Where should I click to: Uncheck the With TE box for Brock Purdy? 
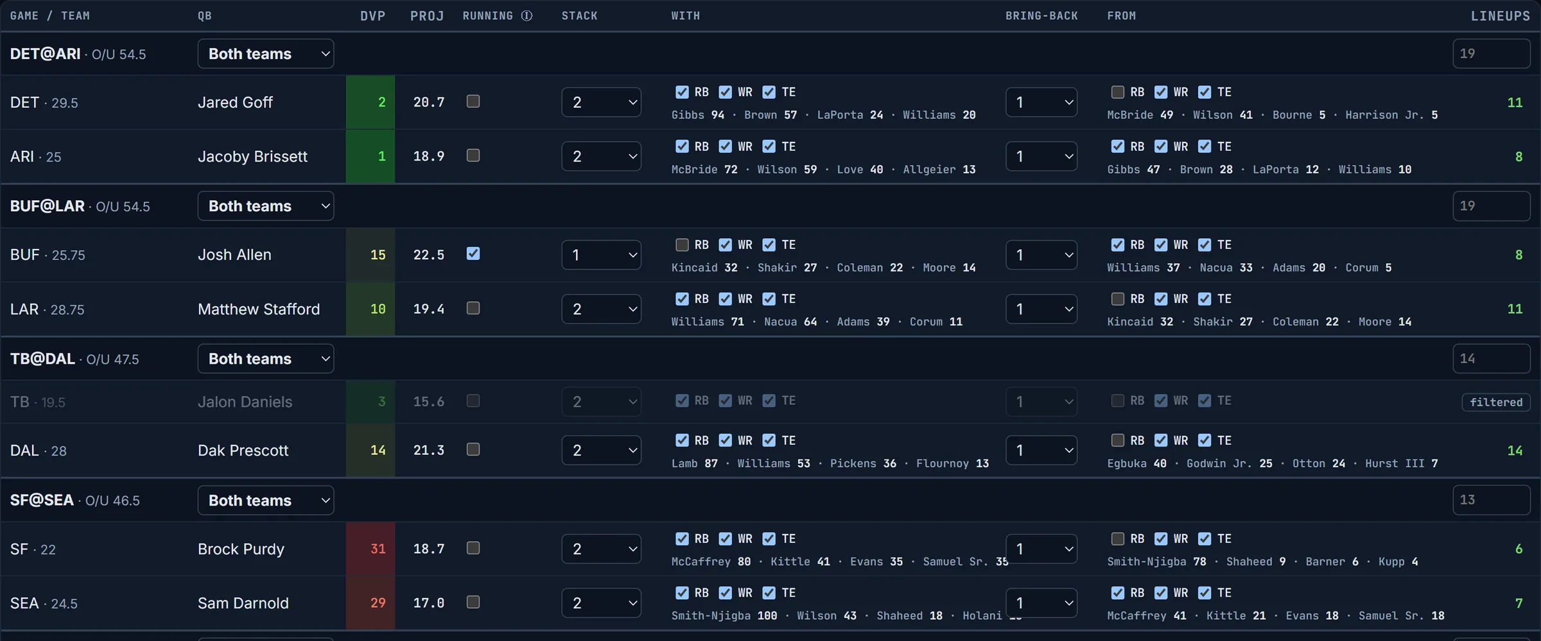pyautogui.click(x=769, y=539)
